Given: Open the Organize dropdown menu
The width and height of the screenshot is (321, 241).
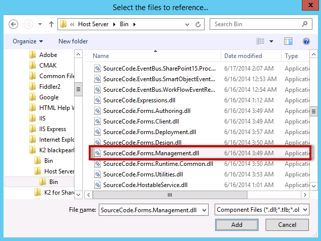Looking at the screenshot, I should (x=28, y=41).
